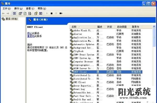Select the DHCP Client service row

(106, 72)
